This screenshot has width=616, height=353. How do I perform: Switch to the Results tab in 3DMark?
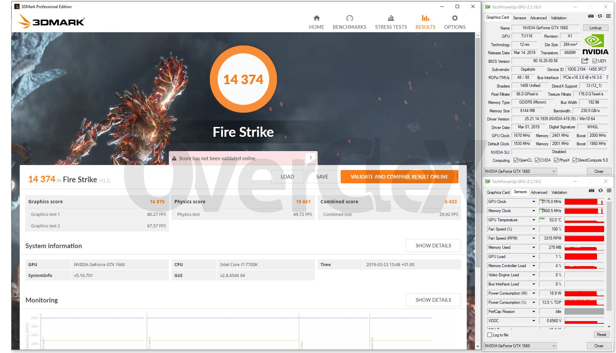coord(425,22)
